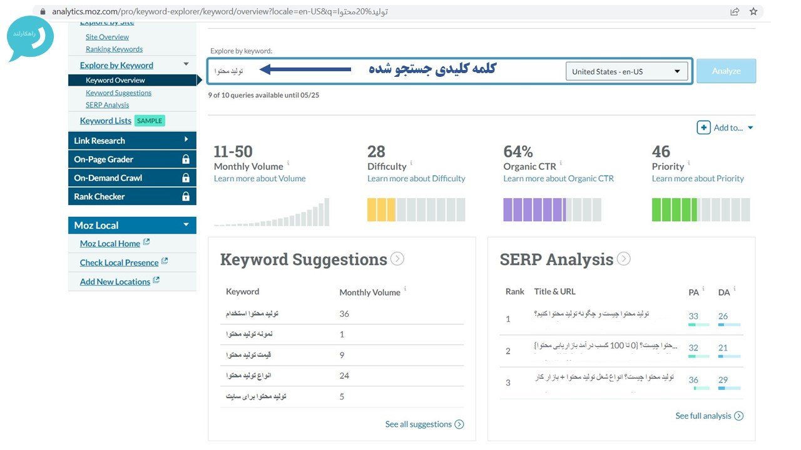This screenshot has height=450, width=801.
Task: Click the keyword search input field
Action: pos(386,71)
